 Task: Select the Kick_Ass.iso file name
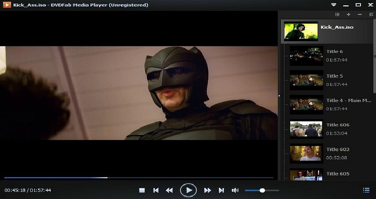tap(337, 27)
